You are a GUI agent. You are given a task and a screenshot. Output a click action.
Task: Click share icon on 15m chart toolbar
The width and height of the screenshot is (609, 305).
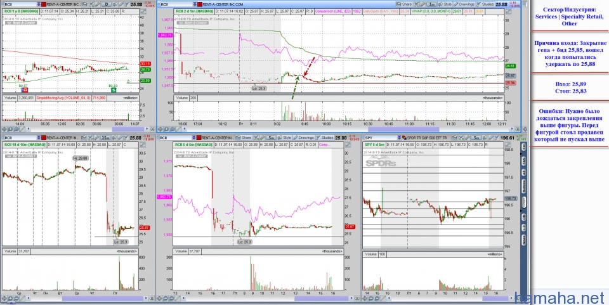pyautogui.click(x=84, y=138)
